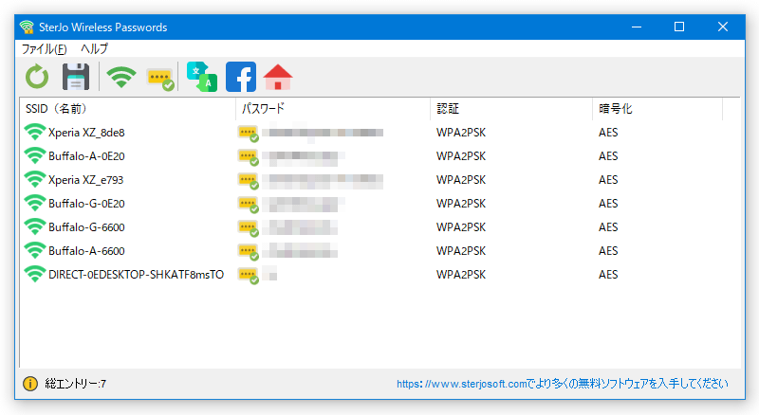Click password icon in Buffalo-G-6600 row
Viewport: 759px width, 415px height.
pos(249,228)
